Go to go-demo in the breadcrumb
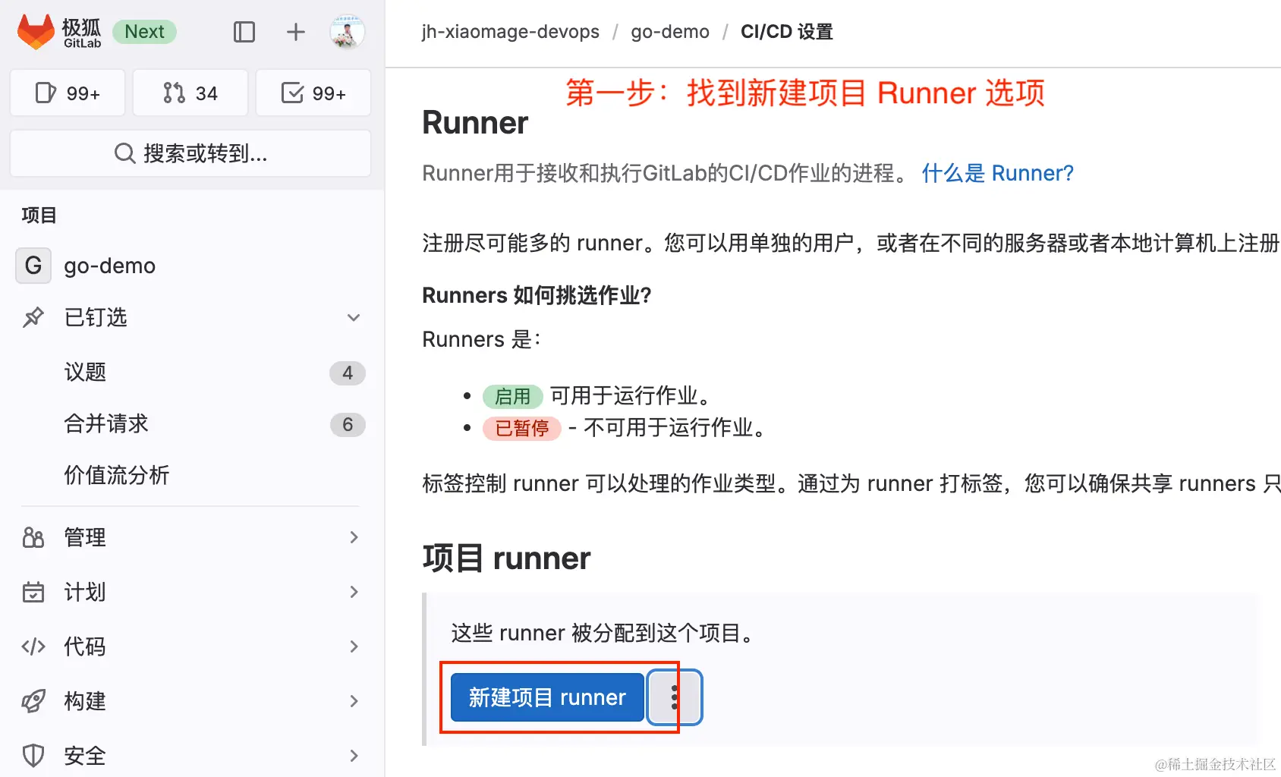 tap(669, 32)
